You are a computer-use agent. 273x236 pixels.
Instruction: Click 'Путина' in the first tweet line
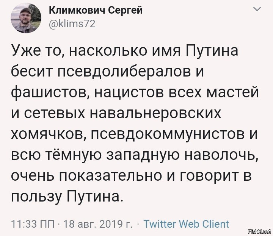click(x=212, y=51)
